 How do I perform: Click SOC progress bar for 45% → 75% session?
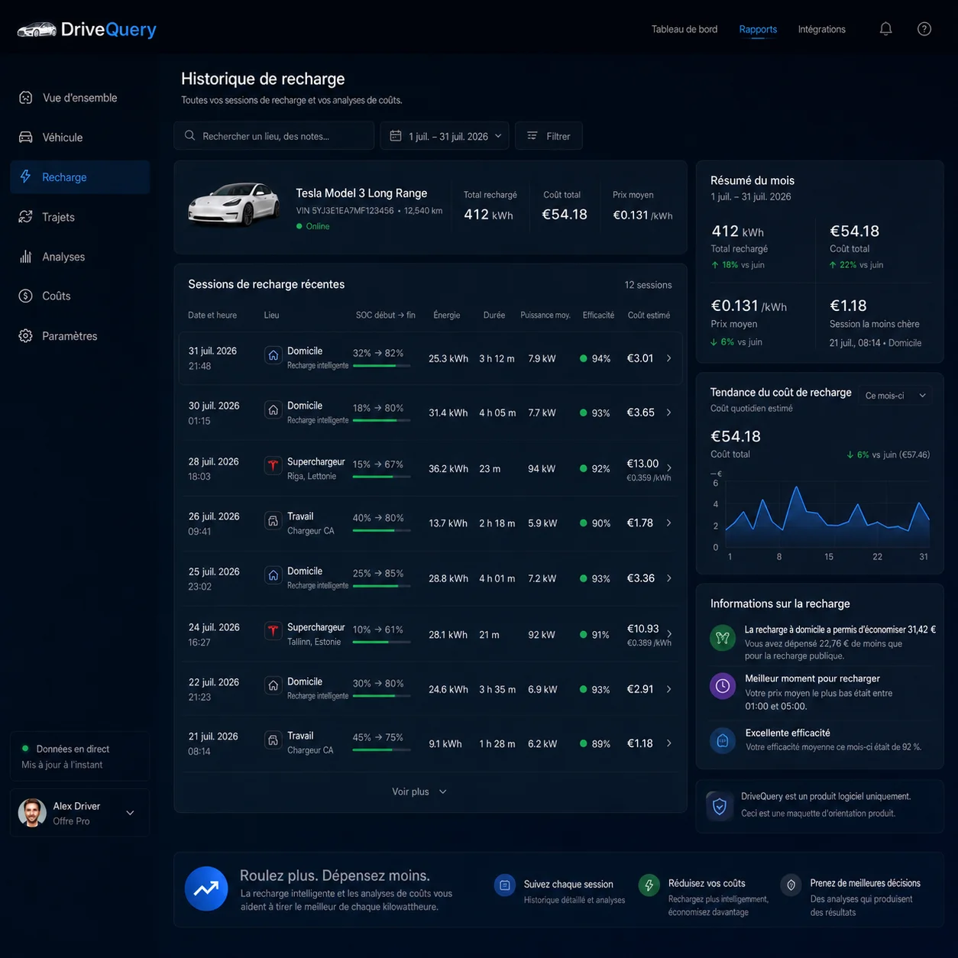[381, 750]
